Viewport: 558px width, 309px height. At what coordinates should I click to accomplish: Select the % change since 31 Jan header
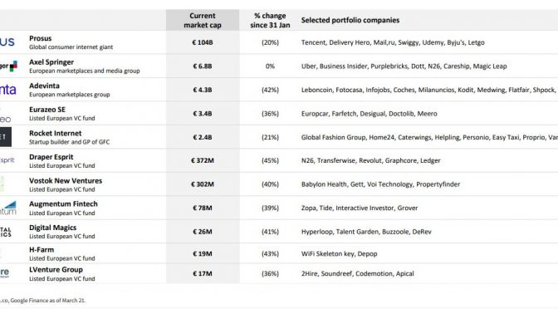point(270,20)
